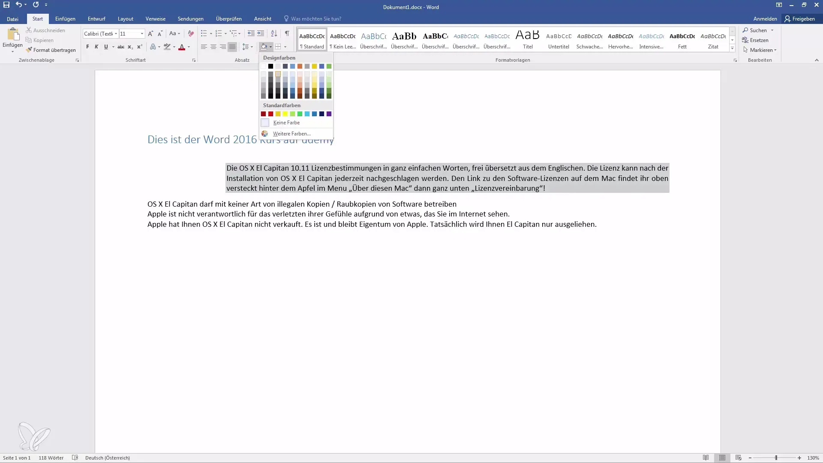Apply the text highlight color
The image size is (823, 463).
[x=167, y=47]
